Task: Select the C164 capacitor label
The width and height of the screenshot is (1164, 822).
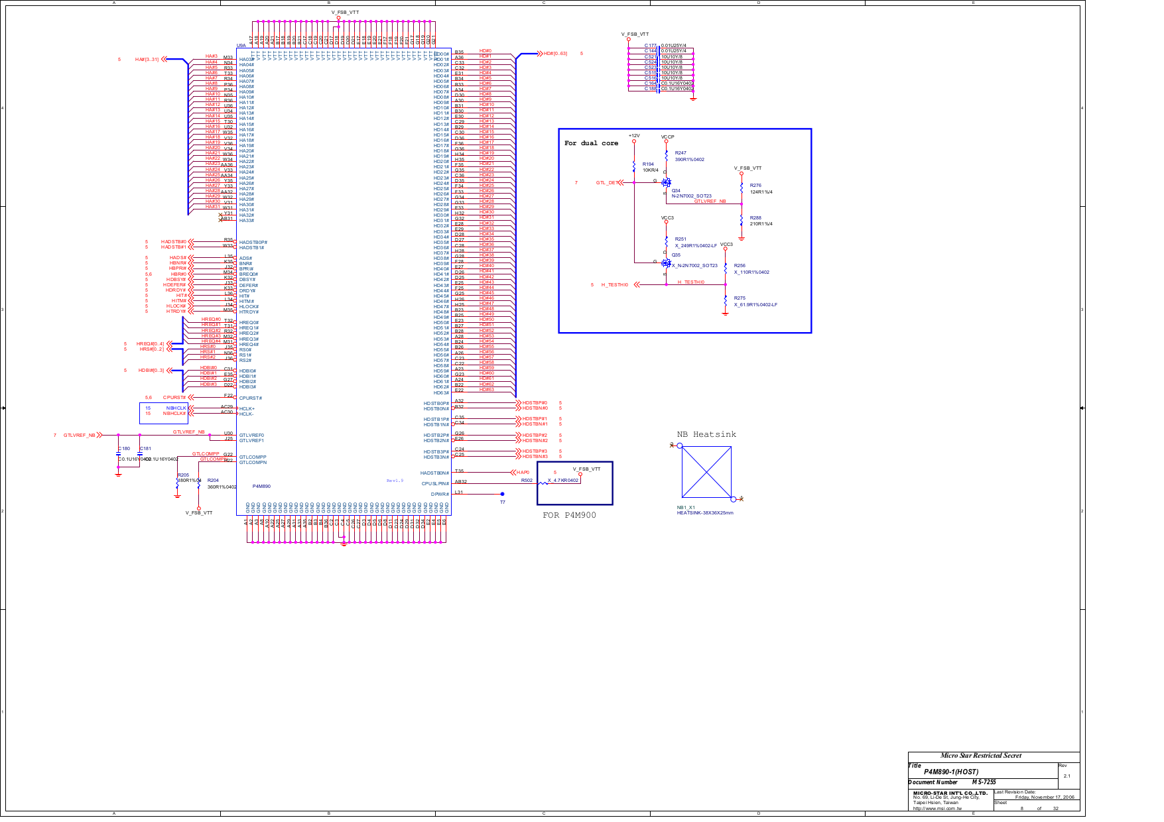Action: coord(651,84)
